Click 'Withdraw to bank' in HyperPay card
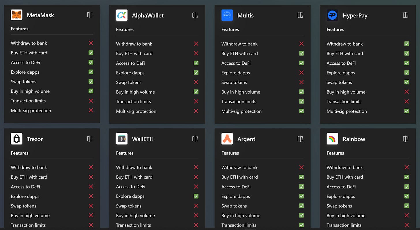The height and width of the screenshot is (230, 420). [x=344, y=44]
